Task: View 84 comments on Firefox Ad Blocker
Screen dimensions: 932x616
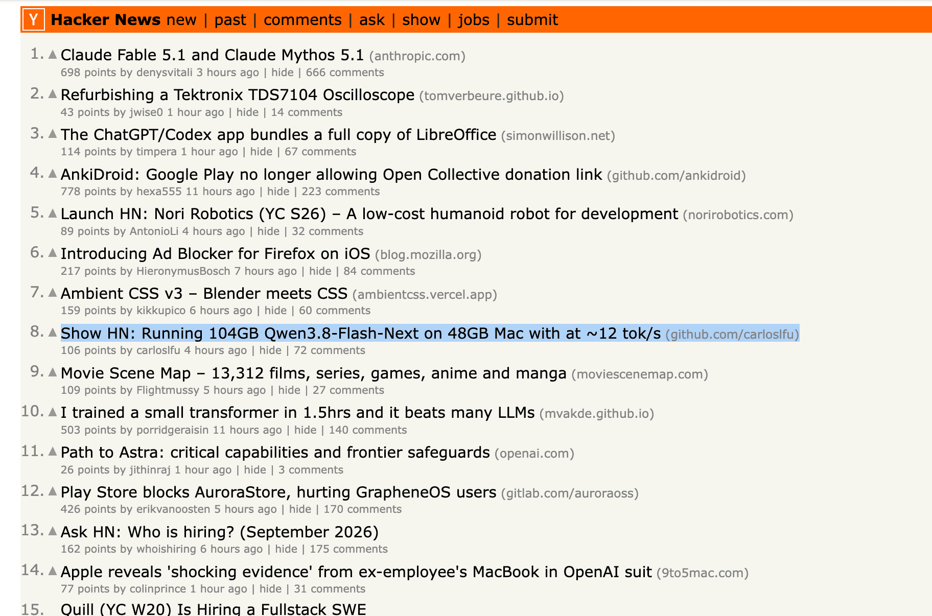Action: (x=379, y=271)
